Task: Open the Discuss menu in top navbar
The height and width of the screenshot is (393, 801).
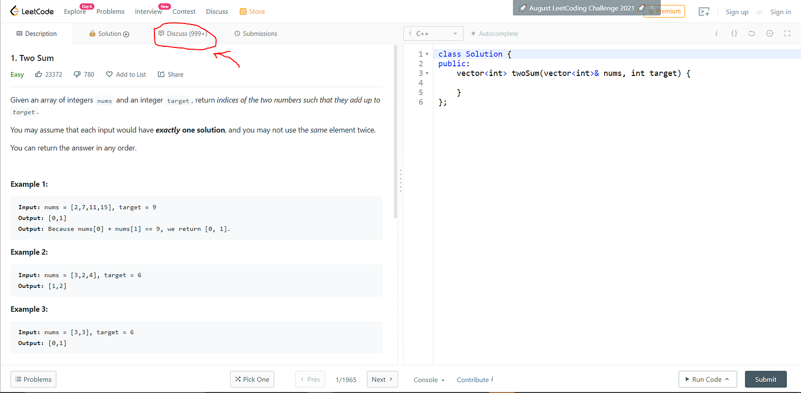Action: [216, 11]
